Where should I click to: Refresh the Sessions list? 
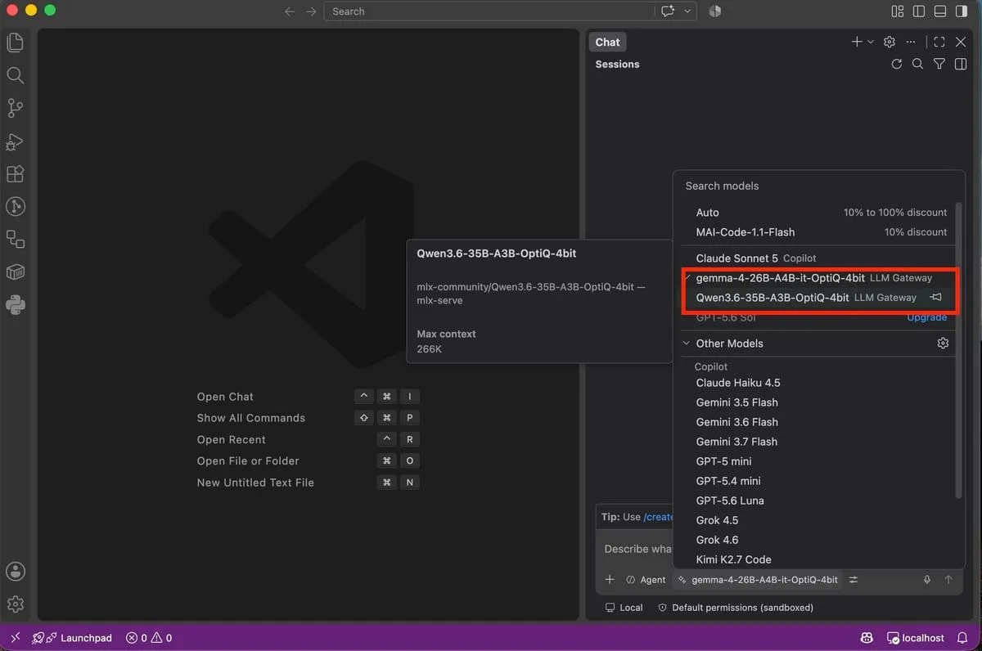897,64
